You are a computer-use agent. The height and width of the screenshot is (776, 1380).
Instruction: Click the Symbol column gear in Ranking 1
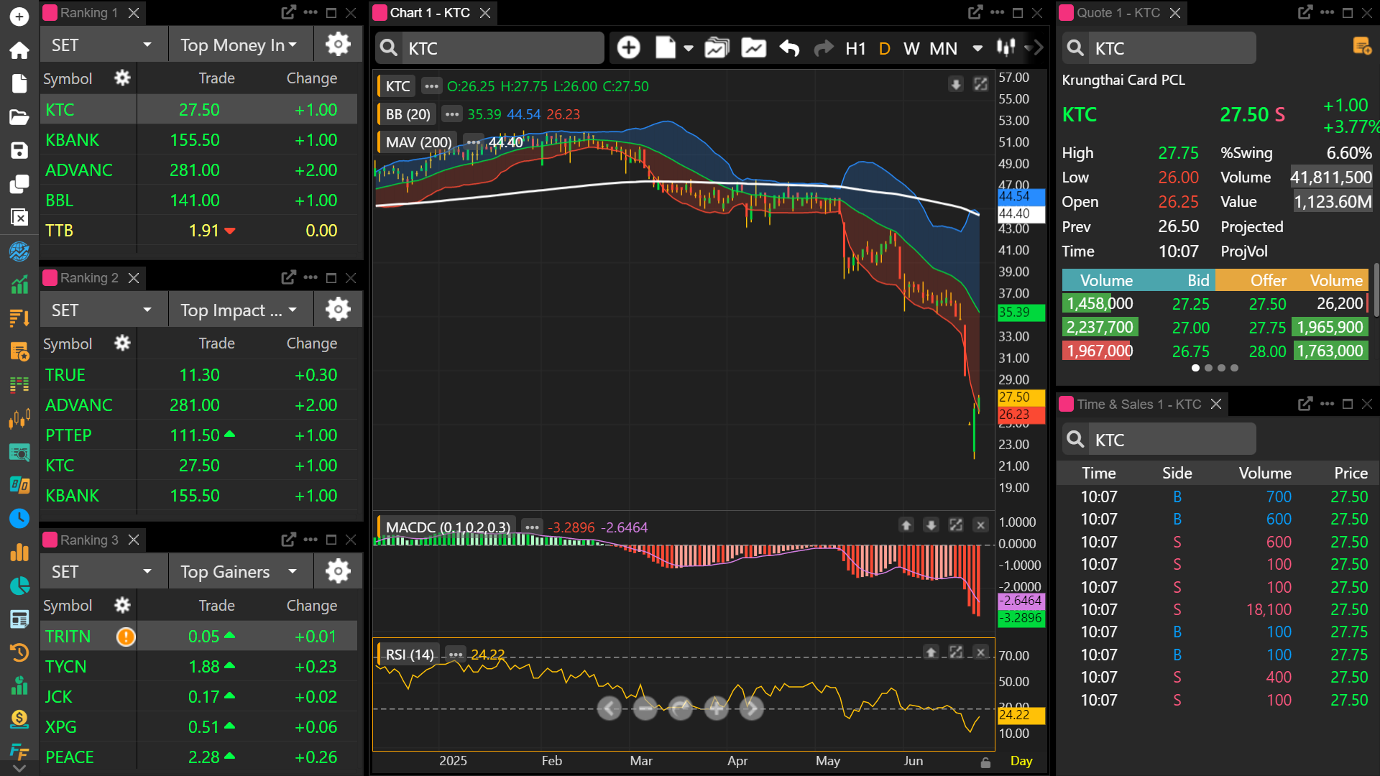click(x=123, y=78)
